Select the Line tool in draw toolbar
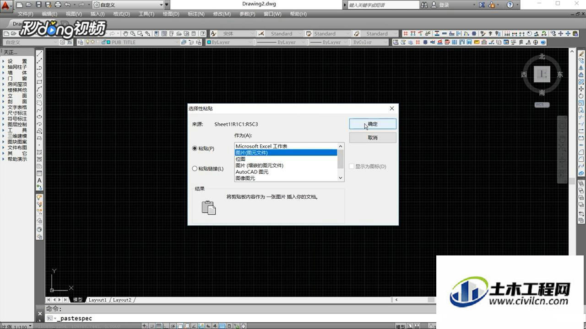 pos(40,54)
